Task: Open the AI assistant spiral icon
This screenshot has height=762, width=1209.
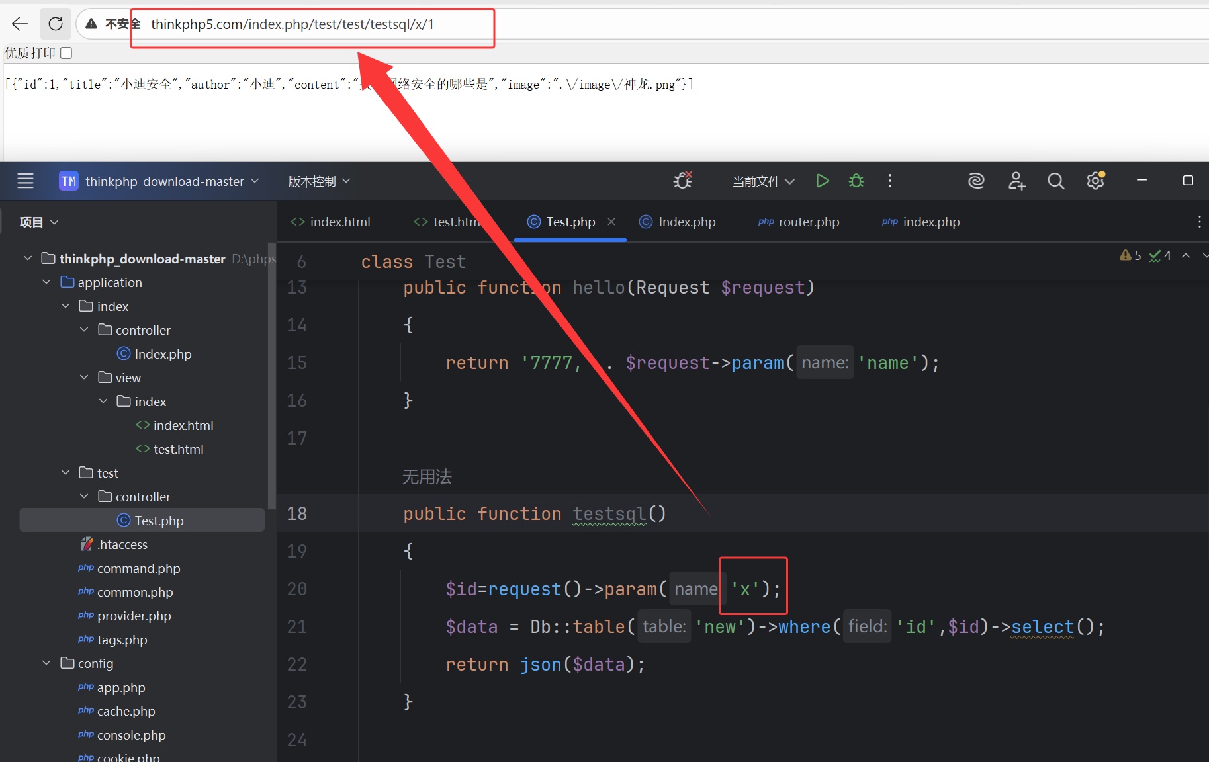Action: [x=976, y=181]
